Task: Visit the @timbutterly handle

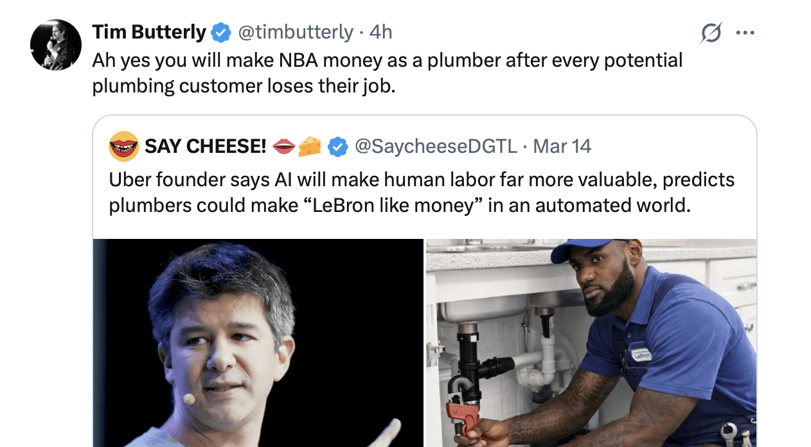Action: coord(295,32)
